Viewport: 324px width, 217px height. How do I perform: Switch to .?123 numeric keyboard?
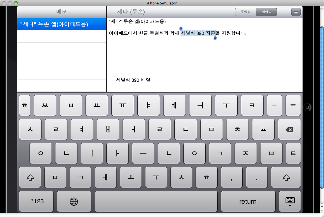click(36, 201)
